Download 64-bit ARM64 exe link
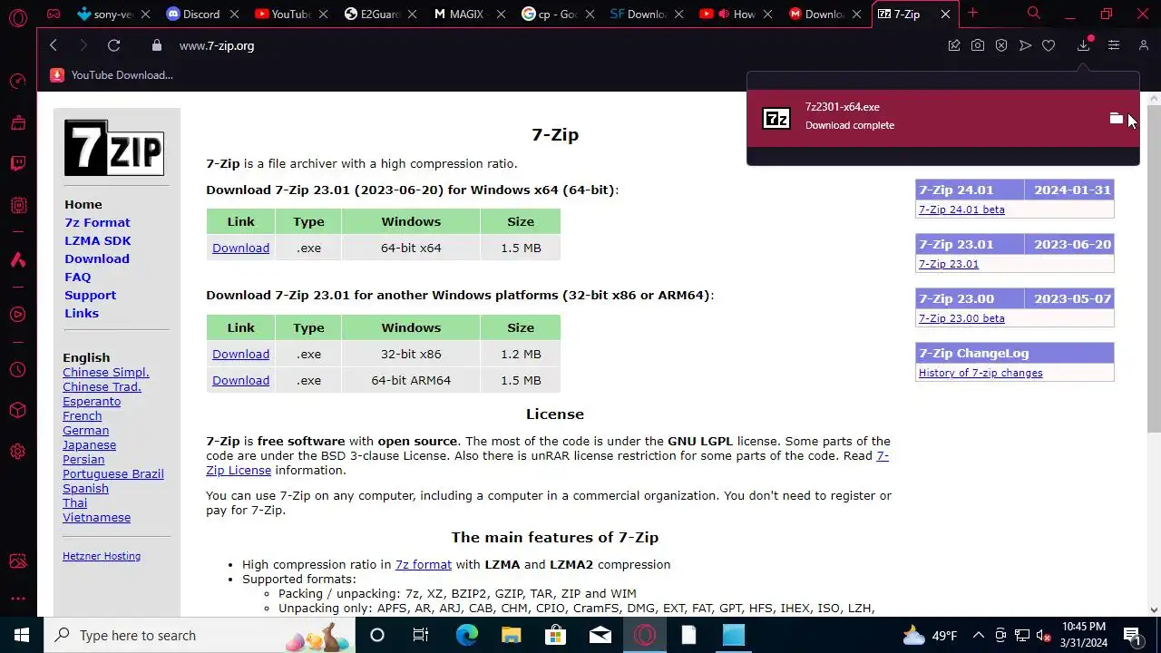This screenshot has height=653, width=1161. tap(240, 380)
